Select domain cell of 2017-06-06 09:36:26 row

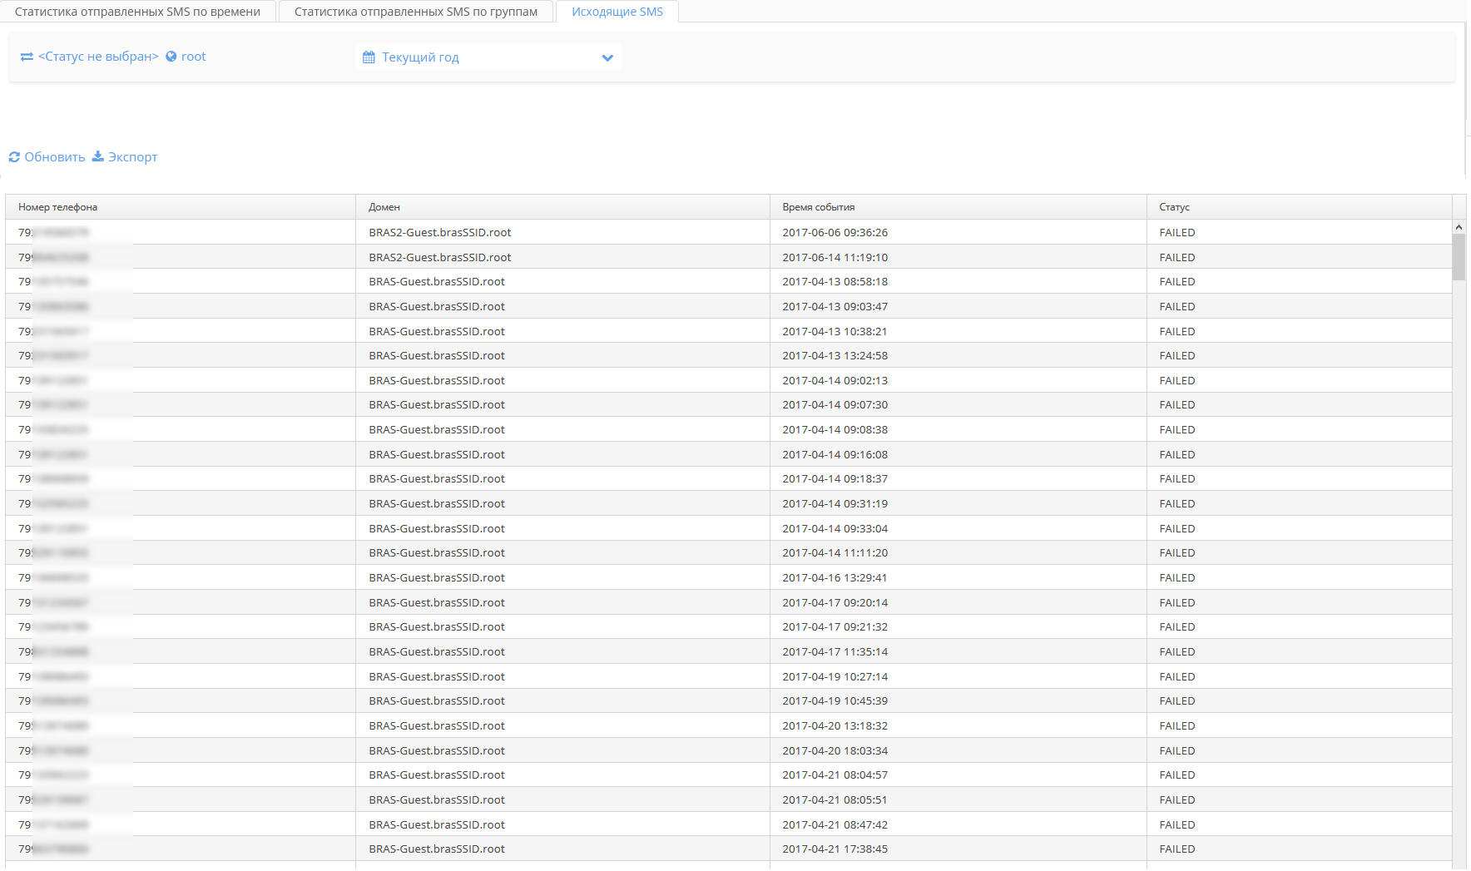(x=563, y=232)
